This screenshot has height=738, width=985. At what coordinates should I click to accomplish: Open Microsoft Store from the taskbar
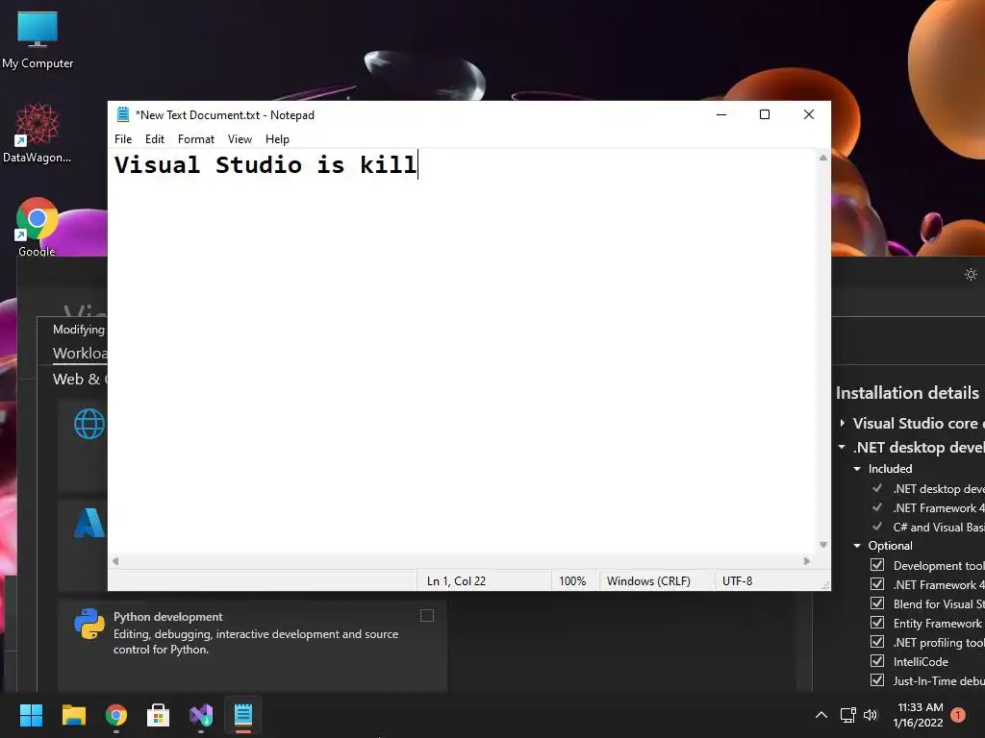tap(159, 715)
